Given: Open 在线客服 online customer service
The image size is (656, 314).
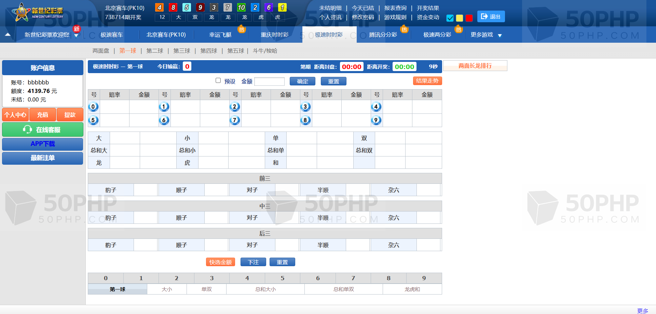Looking at the screenshot, I should [x=43, y=130].
